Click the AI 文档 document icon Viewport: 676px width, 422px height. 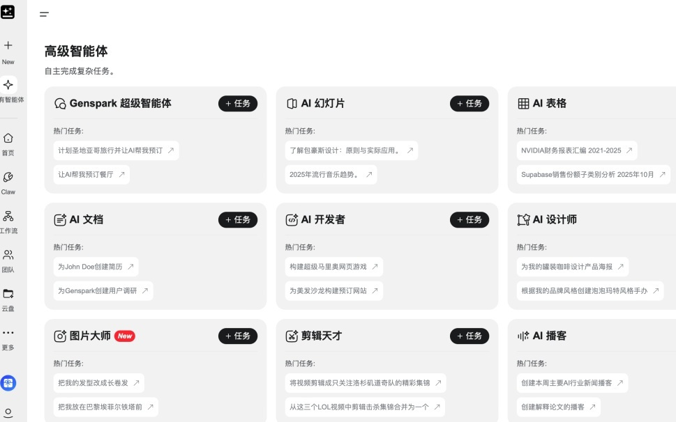[x=61, y=220]
